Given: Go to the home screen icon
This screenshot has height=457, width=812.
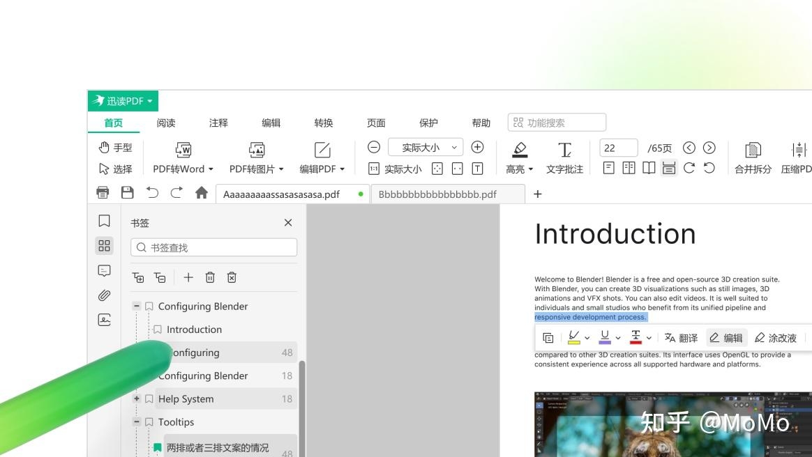Looking at the screenshot, I should tap(202, 193).
